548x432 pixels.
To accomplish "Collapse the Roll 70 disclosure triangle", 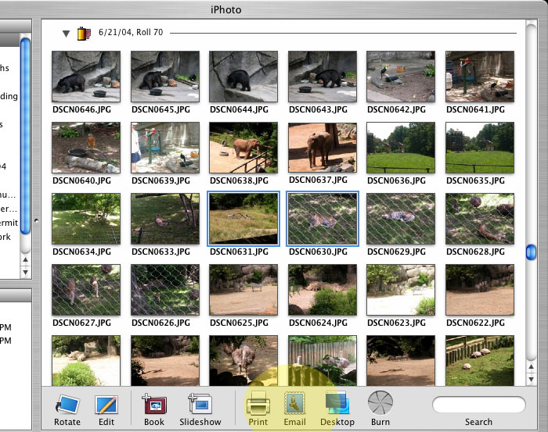I will tap(67, 34).
